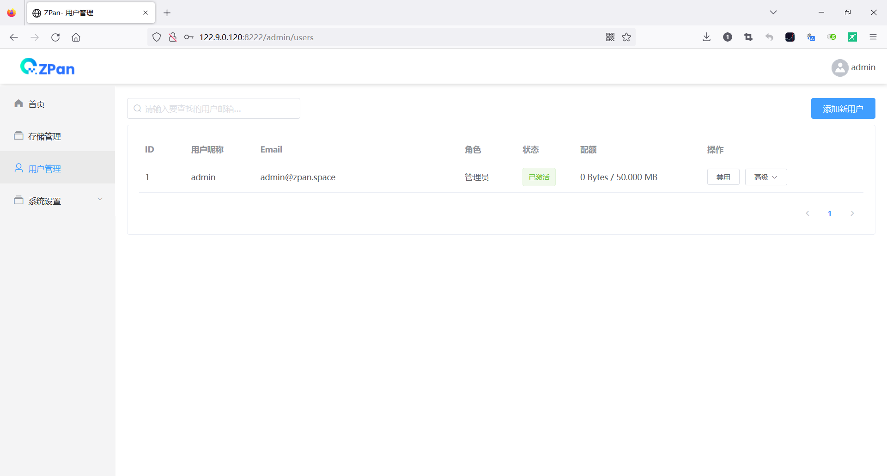Click the tracking protection shield icon
The image size is (887, 476).
[x=157, y=37]
